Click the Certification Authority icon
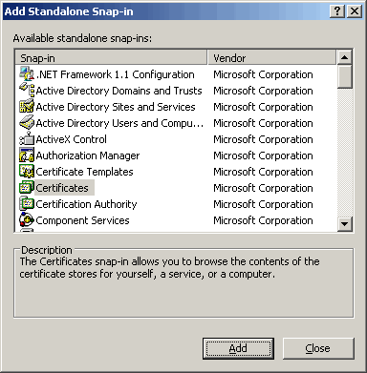The width and height of the screenshot is (367, 373). point(27,204)
